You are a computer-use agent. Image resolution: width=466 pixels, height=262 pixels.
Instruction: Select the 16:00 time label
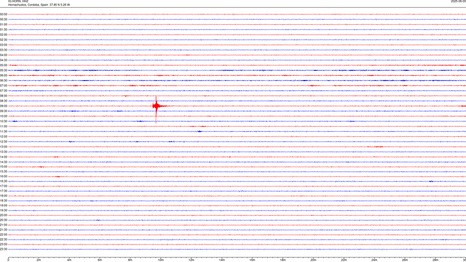[3, 177]
